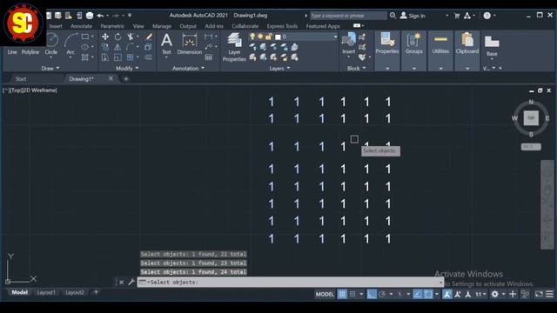Image resolution: width=557 pixels, height=313 pixels.
Task: Select the Erase tool
Action: (x=149, y=37)
